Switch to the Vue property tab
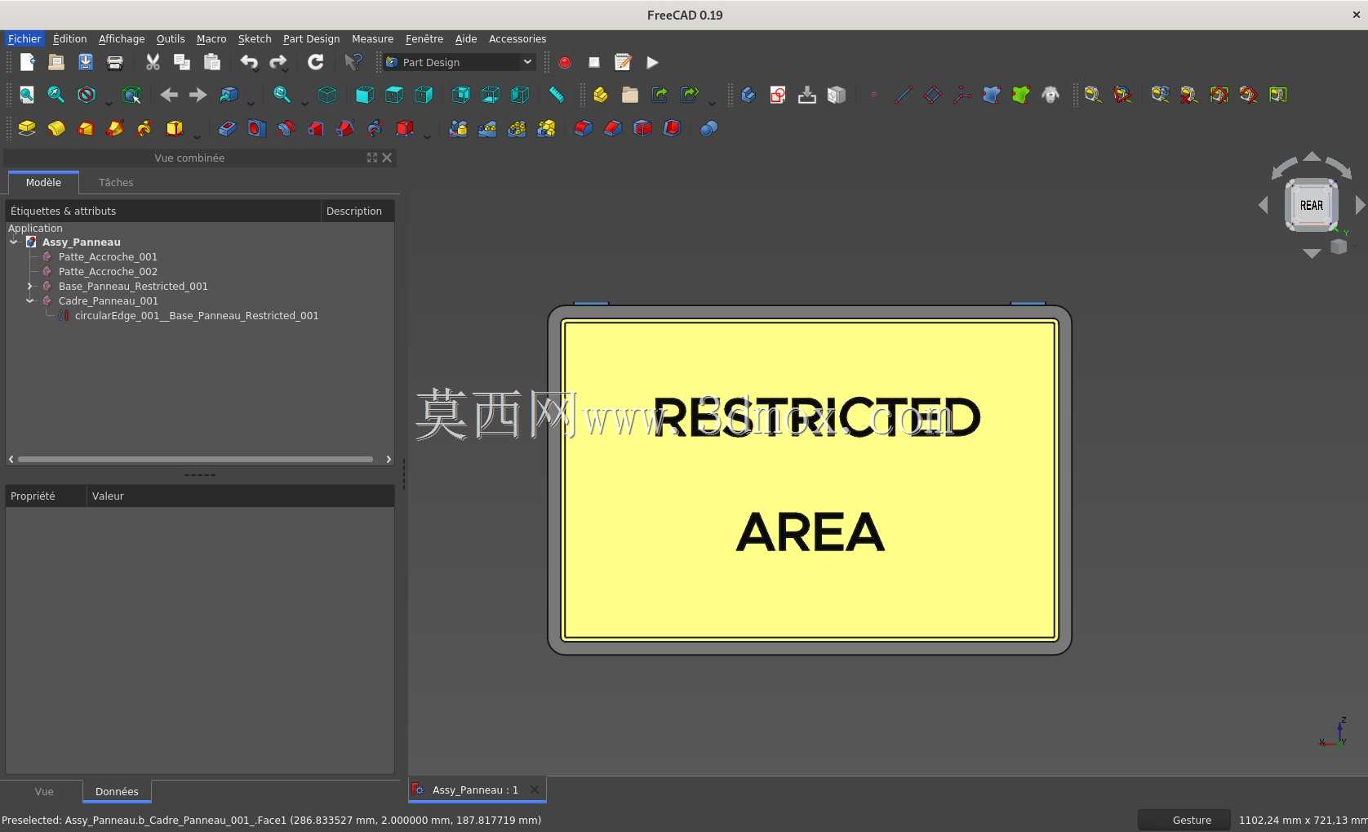Screen dimensions: 1368x832 (x=44, y=791)
